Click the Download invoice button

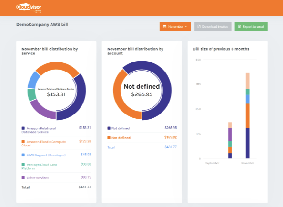pyautogui.click(x=212, y=27)
